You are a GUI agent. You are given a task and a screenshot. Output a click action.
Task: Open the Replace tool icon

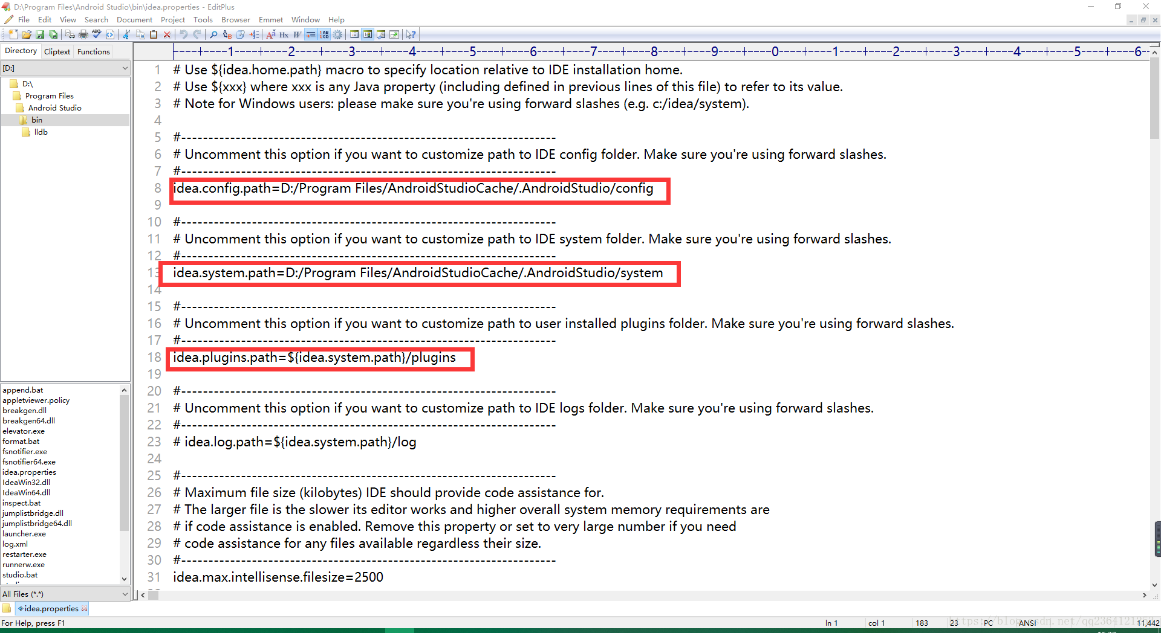(227, 34)
